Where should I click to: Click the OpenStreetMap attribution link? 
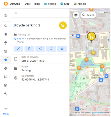point(97,113)
